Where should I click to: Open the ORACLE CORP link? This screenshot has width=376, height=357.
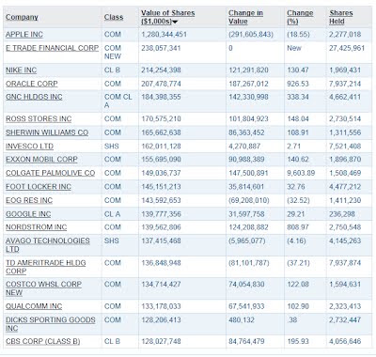(x=32, y=84)
